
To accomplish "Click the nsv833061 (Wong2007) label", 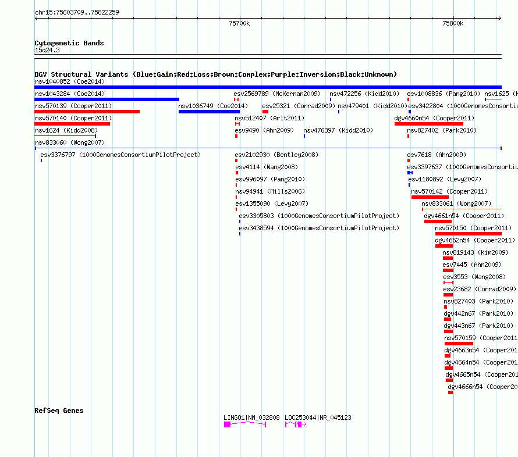I will tap(456, 203).
